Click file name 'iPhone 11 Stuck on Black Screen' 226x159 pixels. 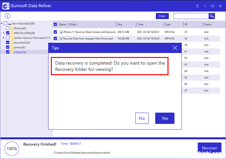[x=89, y=32]
